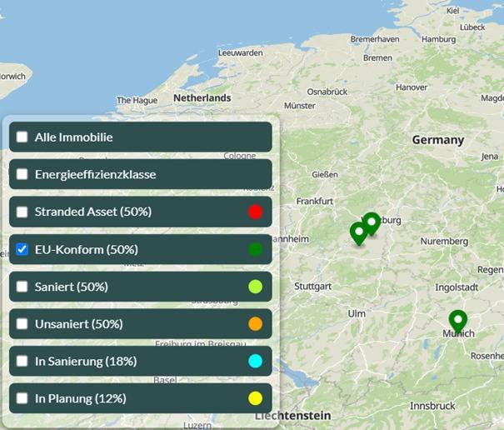
Task: Click the cyan In Sanierung color dot
Action: pos(255,361)
